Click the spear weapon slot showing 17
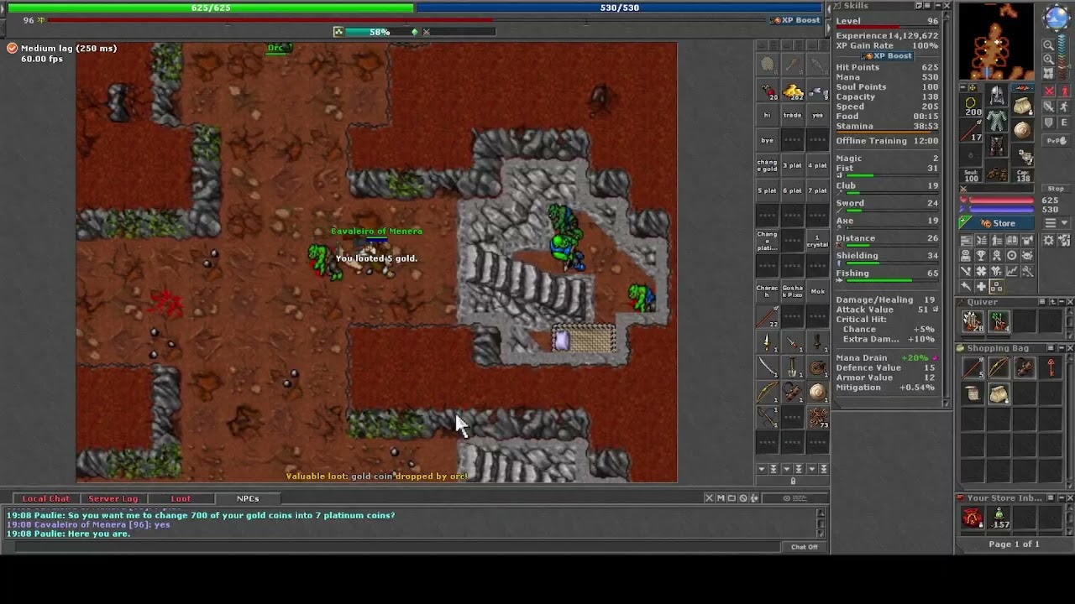 tap(971, 131)
